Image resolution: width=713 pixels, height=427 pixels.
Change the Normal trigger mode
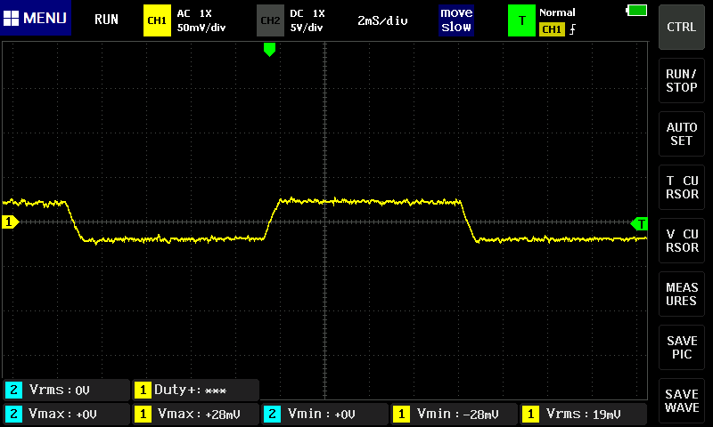click(x=557, y=12)
